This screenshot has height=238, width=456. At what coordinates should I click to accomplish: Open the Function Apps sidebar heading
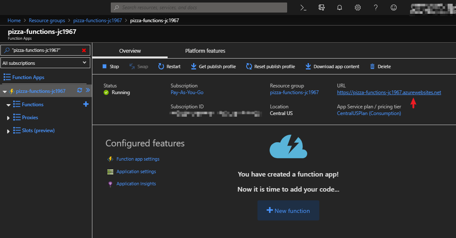tap(28, 77)
